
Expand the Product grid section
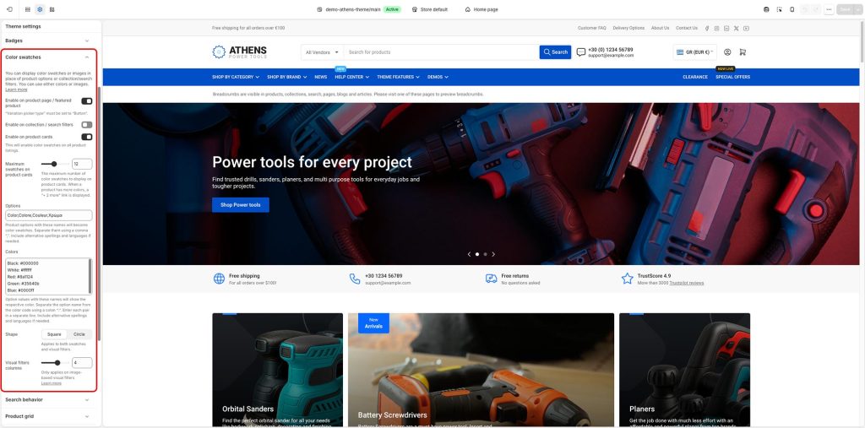(47, 416)
